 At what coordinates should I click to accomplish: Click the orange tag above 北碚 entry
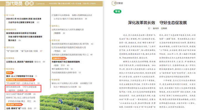coord(15,105)
